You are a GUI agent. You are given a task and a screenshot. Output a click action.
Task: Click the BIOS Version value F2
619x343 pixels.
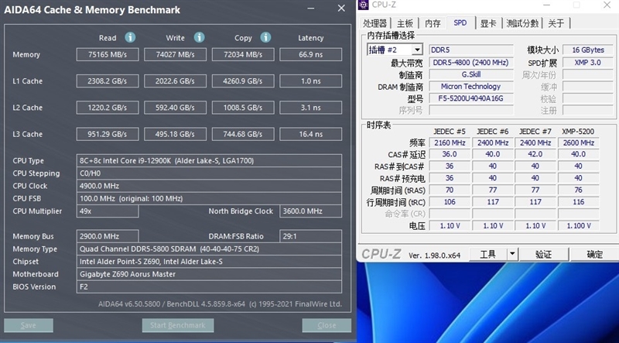point(209,287)
